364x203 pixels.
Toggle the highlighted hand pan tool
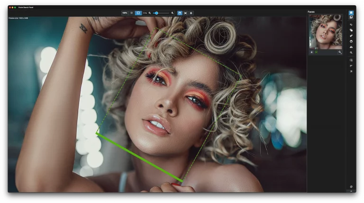click(x=180, y=13)
